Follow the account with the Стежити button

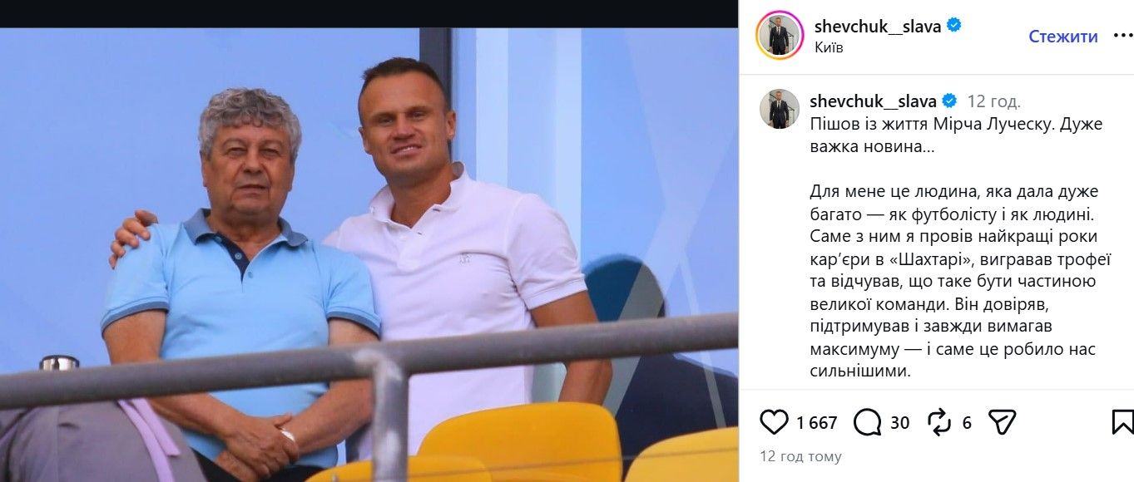pos(1062,37)
